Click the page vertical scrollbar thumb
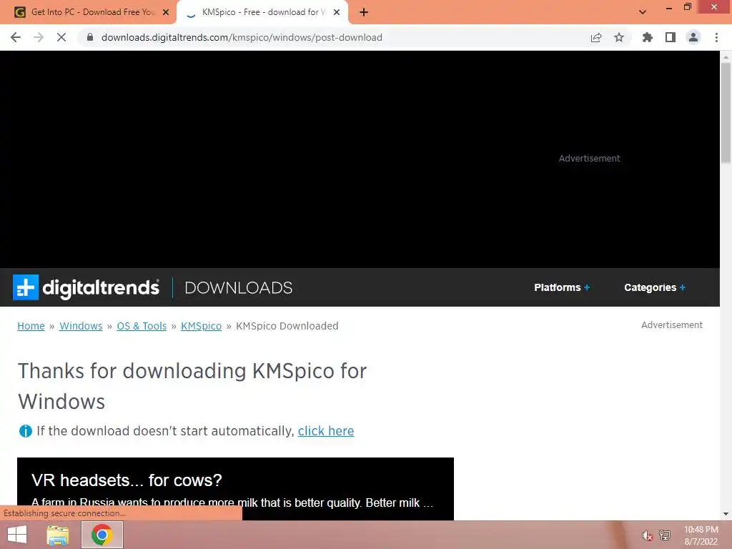The height and width of the screenshot is (549, 732). 726,114
